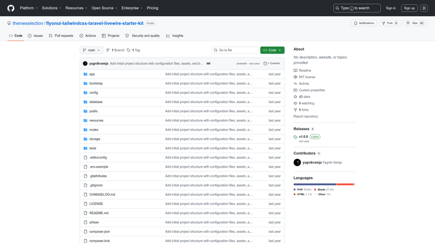Click Report repository link
Viewport: 435px width, 244px height.
coord(306,117)
